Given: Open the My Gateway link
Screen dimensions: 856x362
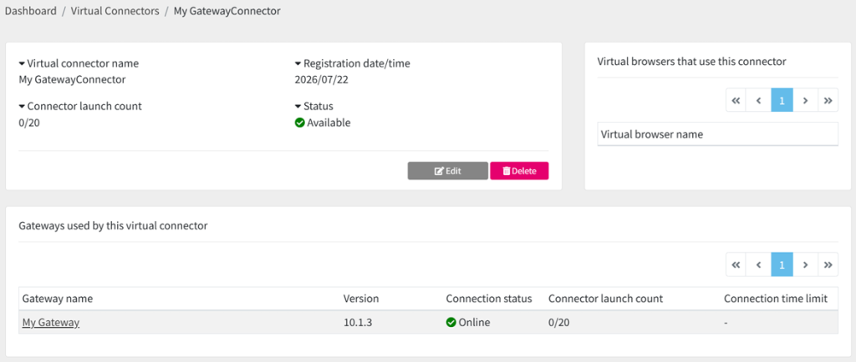Looking at the screenshot, I should pyautogui.click(x=51, y=322).
